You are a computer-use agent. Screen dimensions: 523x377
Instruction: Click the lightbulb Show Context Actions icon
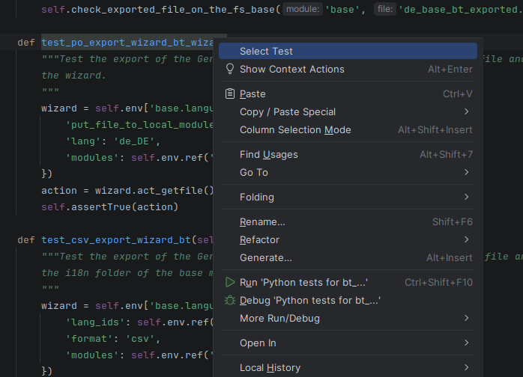[230, 69]
